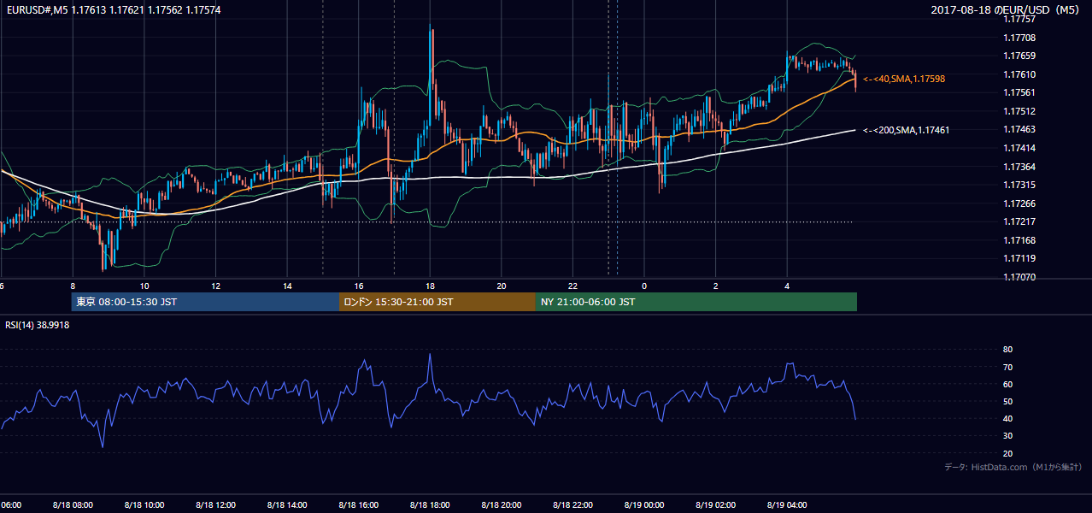The image size is (1092, 513).
Task: Click hour tick 22 under price chart
Action: click(x=573, y=286)
